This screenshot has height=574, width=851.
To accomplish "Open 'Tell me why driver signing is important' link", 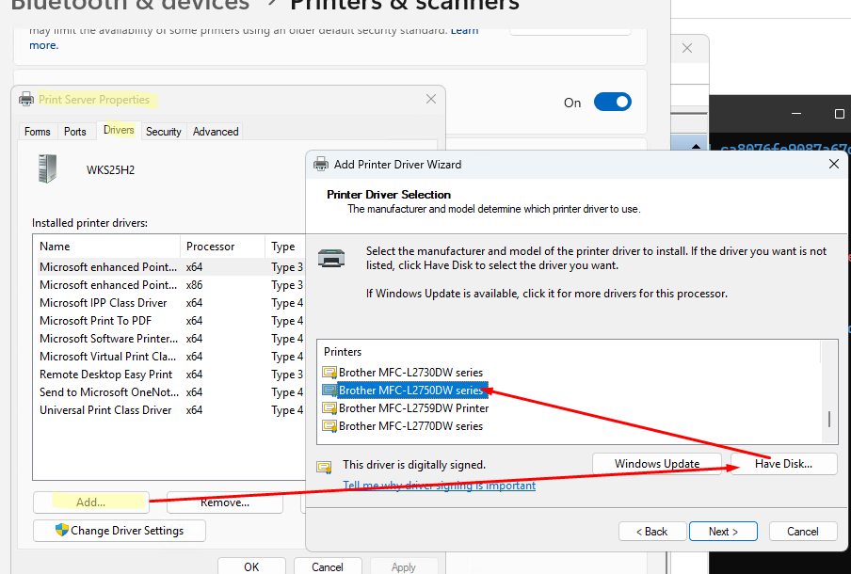I will (439, 486).
